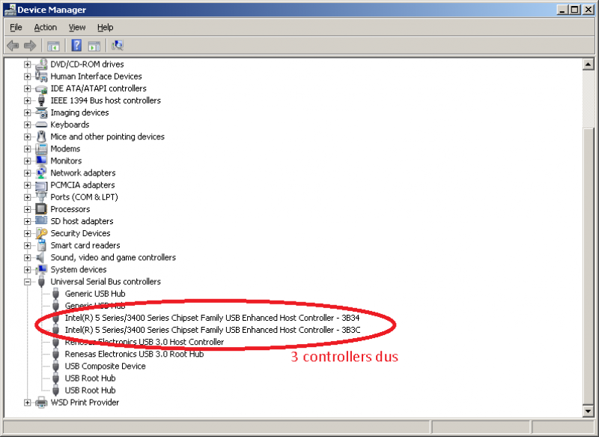Toggle the console tree toolbar icon
The height and width of the screenshot is (437, 599).
[53, 46]
